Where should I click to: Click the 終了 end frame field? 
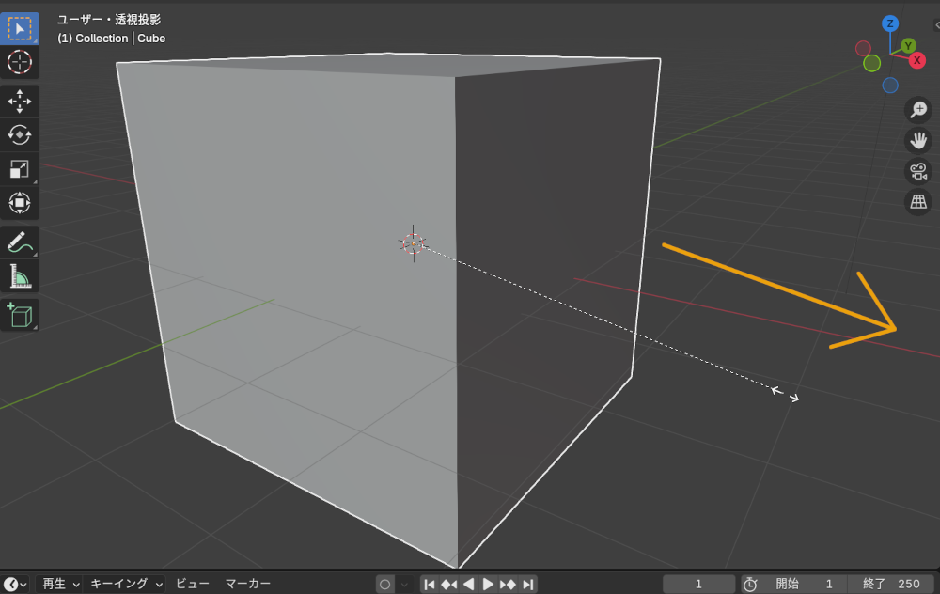click(x=891, y=584)
